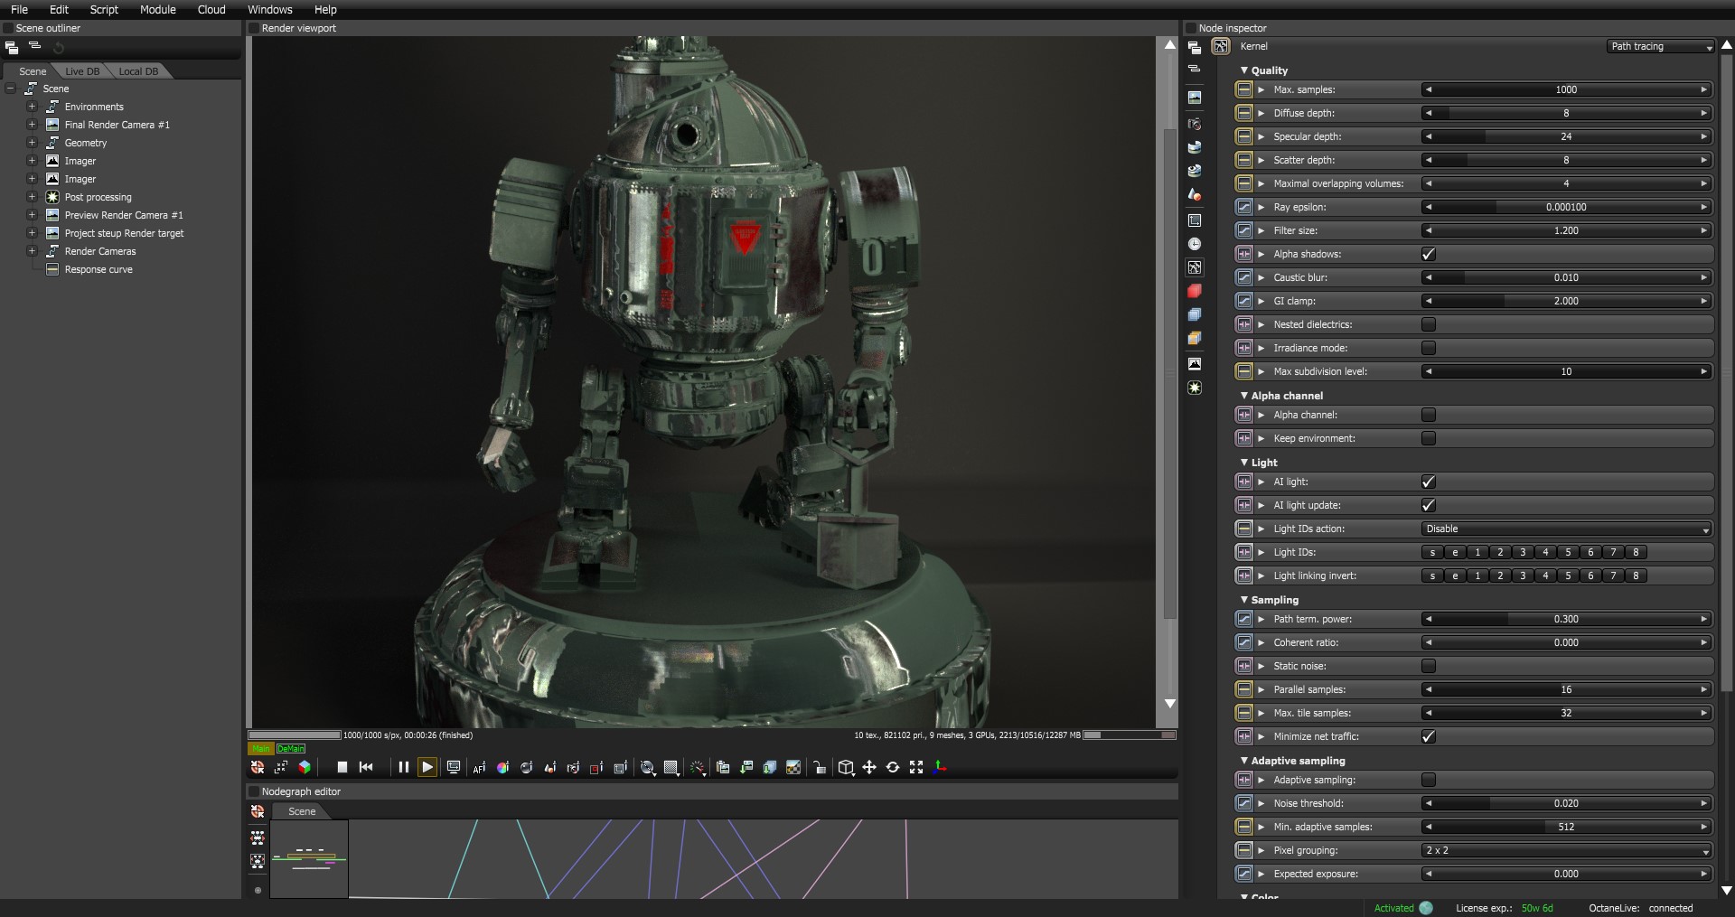Select the white balance color picker icon
The height and width of the screenshot is (917, 1735).
(503, 767)
